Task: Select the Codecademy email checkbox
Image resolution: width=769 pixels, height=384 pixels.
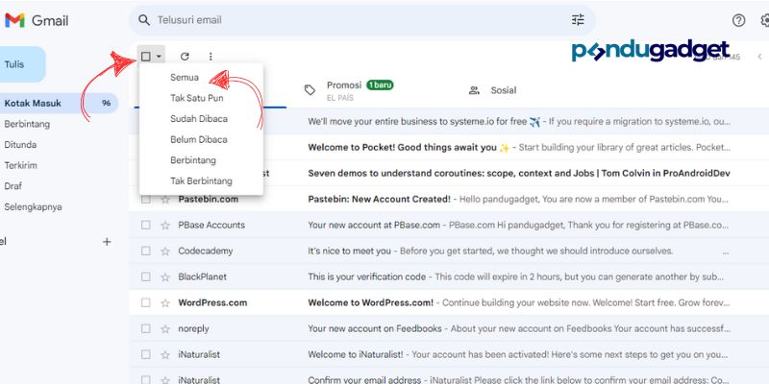Action: [146, 251]
